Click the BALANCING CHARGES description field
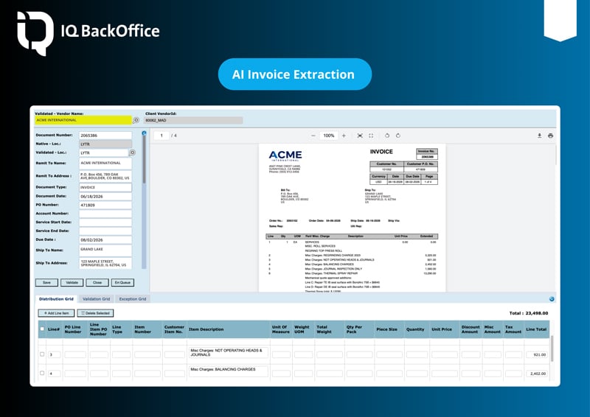Viewport: 590px width, 417px height. pyautogui.click(x=229, y=371)
